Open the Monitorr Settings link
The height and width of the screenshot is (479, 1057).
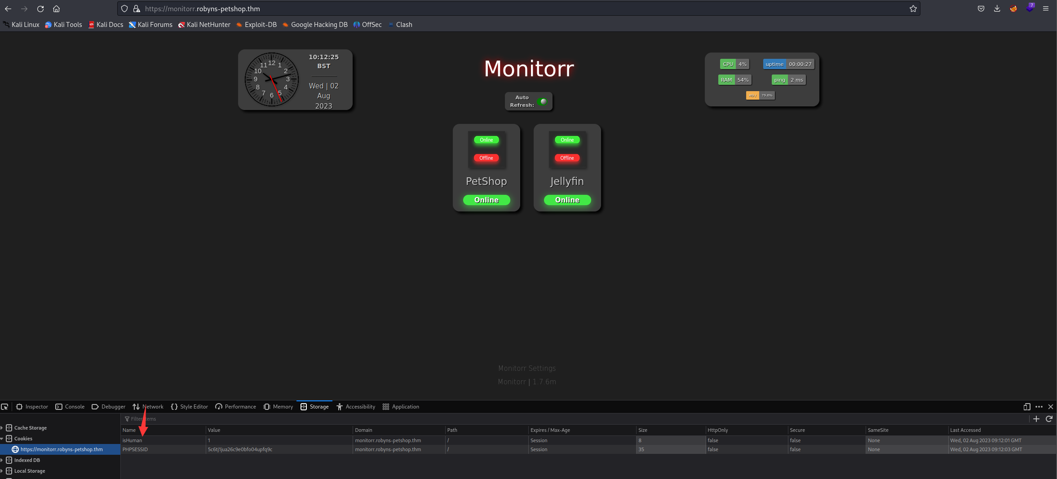(x=526, y=368)
